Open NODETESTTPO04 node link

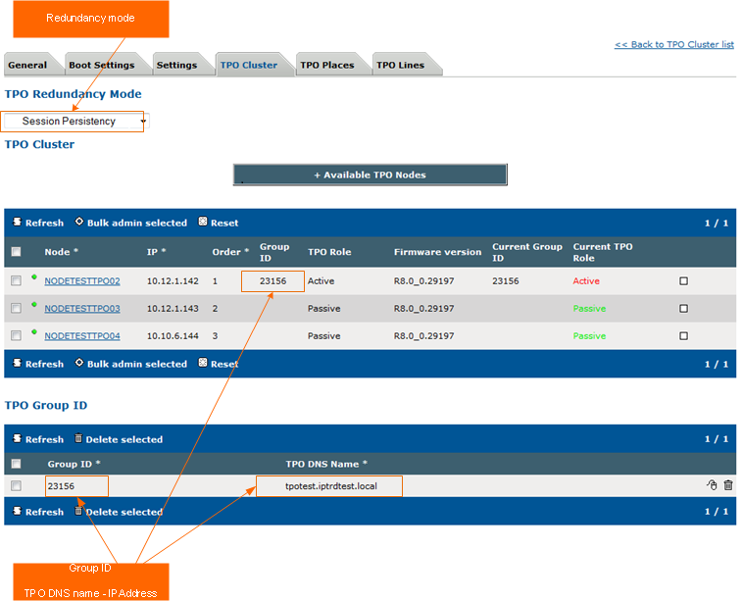point(82,336)
